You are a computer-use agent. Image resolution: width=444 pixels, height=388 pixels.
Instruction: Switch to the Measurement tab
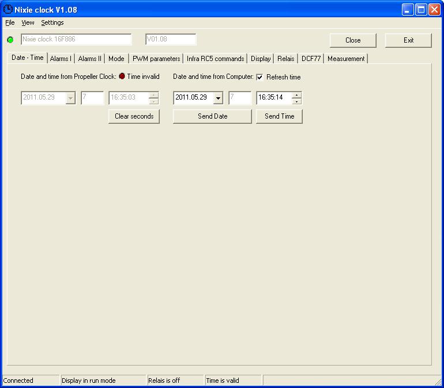(346, 59)
